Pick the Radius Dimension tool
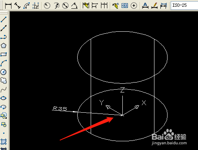This screenshot has height=150, width=198. (47, 6)
